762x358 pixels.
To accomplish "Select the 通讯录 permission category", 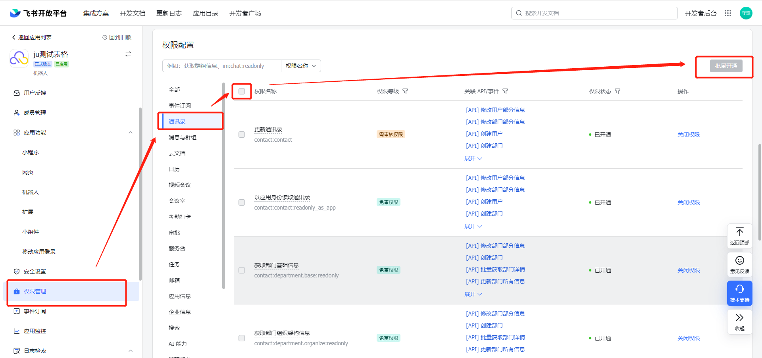I will tap(192, 121).
